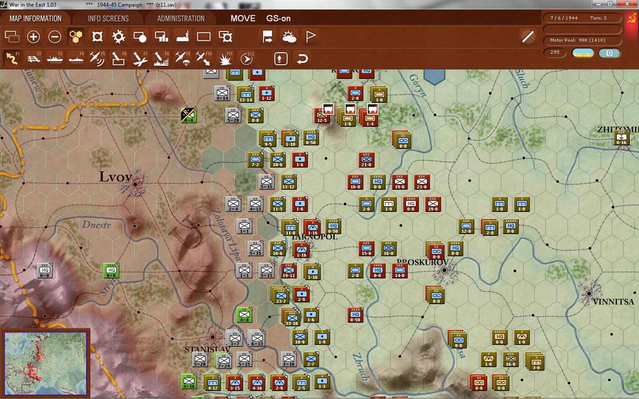Click the light blue 0 indicator
639x399 pixels.
coord(609,53)
